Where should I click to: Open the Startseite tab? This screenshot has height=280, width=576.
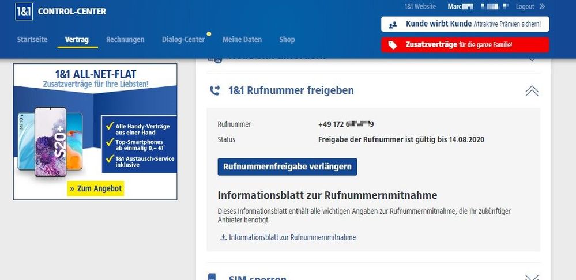[x=32, y=40]
